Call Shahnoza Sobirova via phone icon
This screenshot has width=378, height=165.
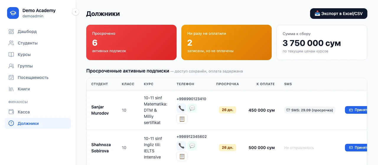(x=181, y=146)
